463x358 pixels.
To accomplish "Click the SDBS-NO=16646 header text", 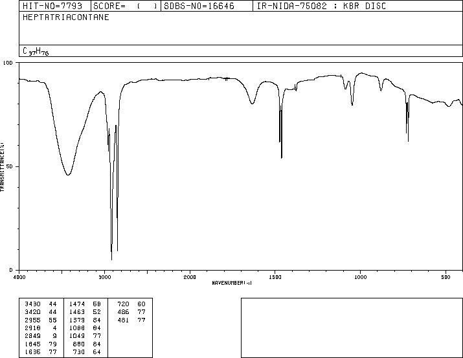I will pyautogui.click(x=199, y=6).
